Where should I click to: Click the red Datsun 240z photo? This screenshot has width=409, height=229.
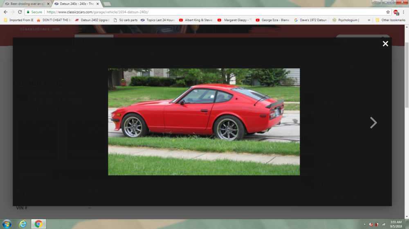coord(204,122)
